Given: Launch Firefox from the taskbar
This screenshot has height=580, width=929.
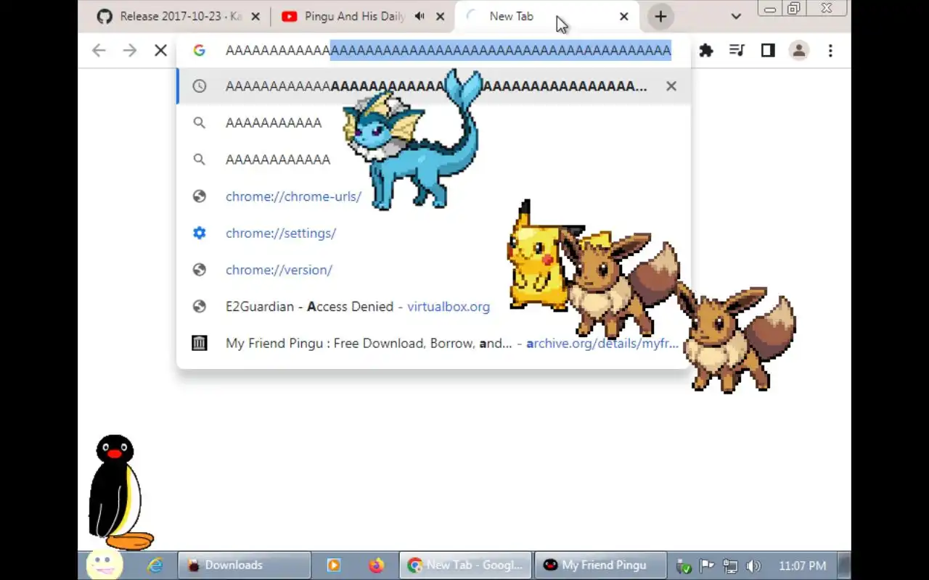Looking at the screenshot, I should tap(376, 565).
